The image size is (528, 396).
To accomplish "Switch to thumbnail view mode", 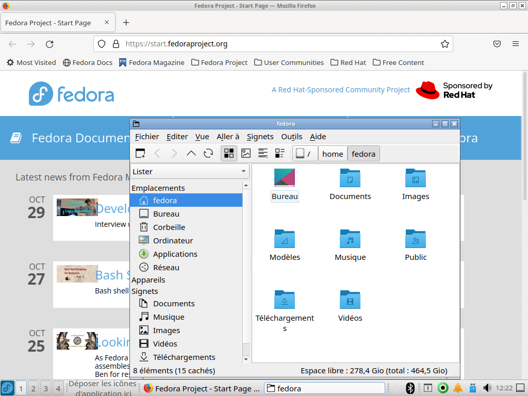I will (246, 154).
